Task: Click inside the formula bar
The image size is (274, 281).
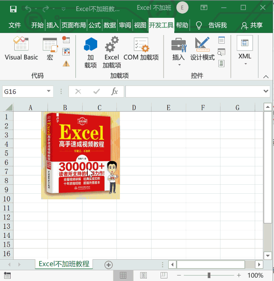Action: pyautogui.click(x=194, y=92)
